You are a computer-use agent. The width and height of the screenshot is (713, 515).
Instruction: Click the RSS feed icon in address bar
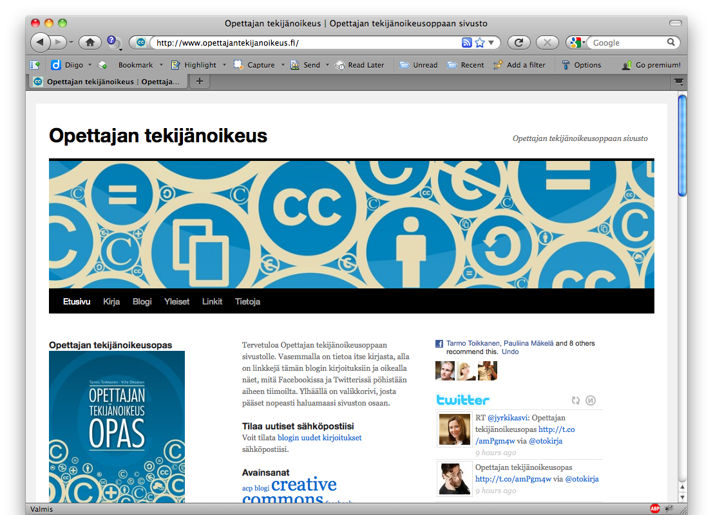pos(467,42)
